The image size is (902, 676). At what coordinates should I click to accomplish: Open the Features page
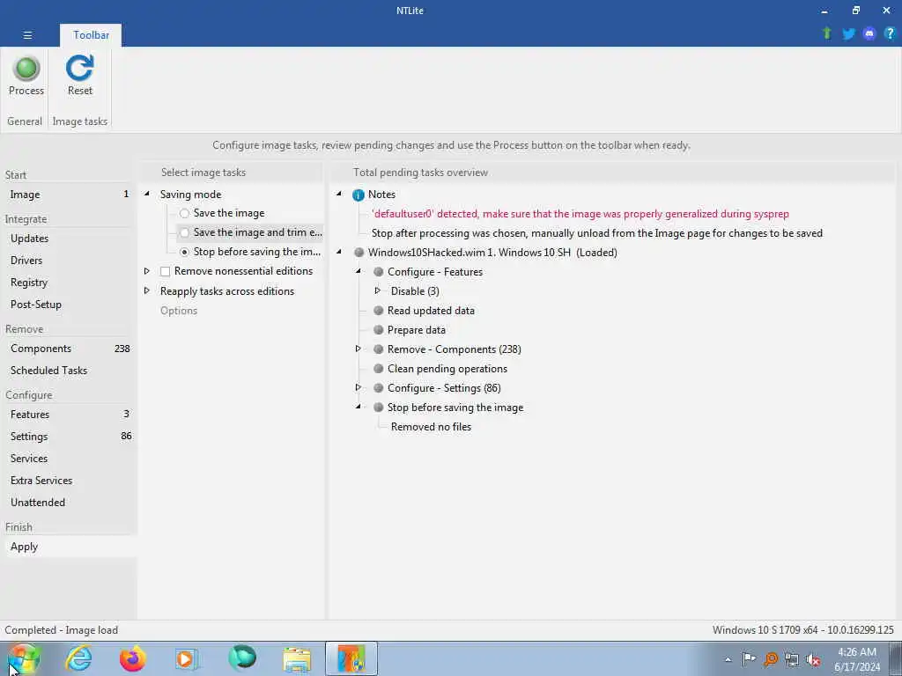(x=69, y=415)
